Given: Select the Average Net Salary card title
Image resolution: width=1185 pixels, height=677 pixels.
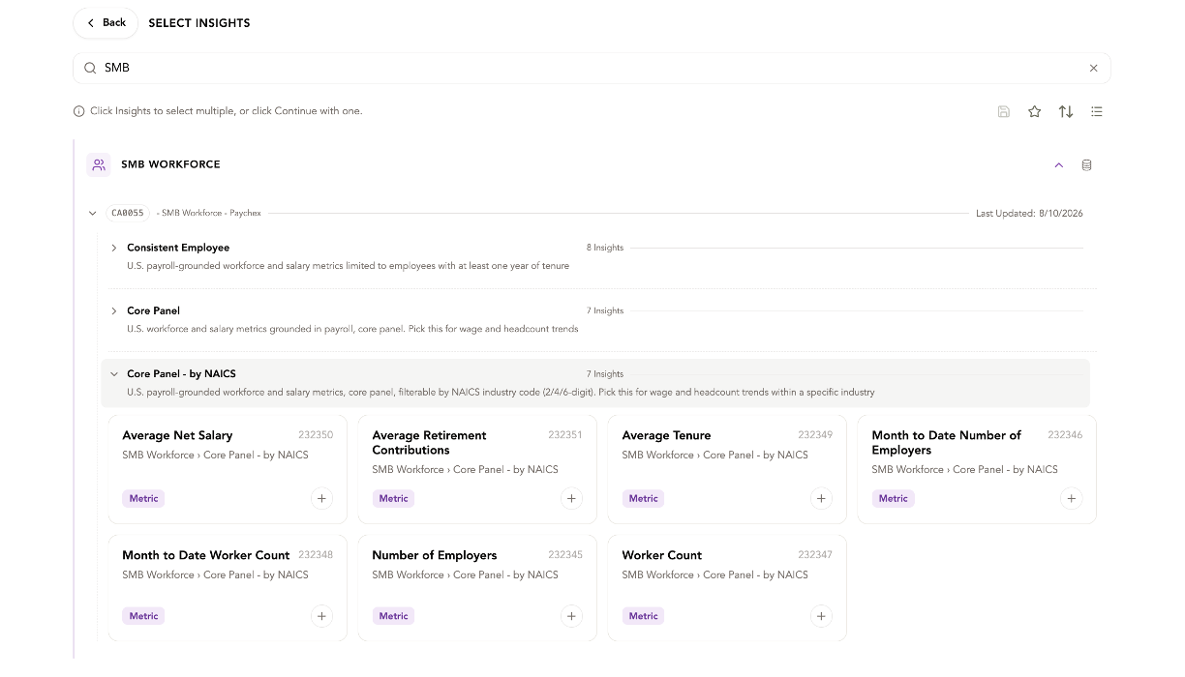Looking at the screenshot, I should click(177, 435).
